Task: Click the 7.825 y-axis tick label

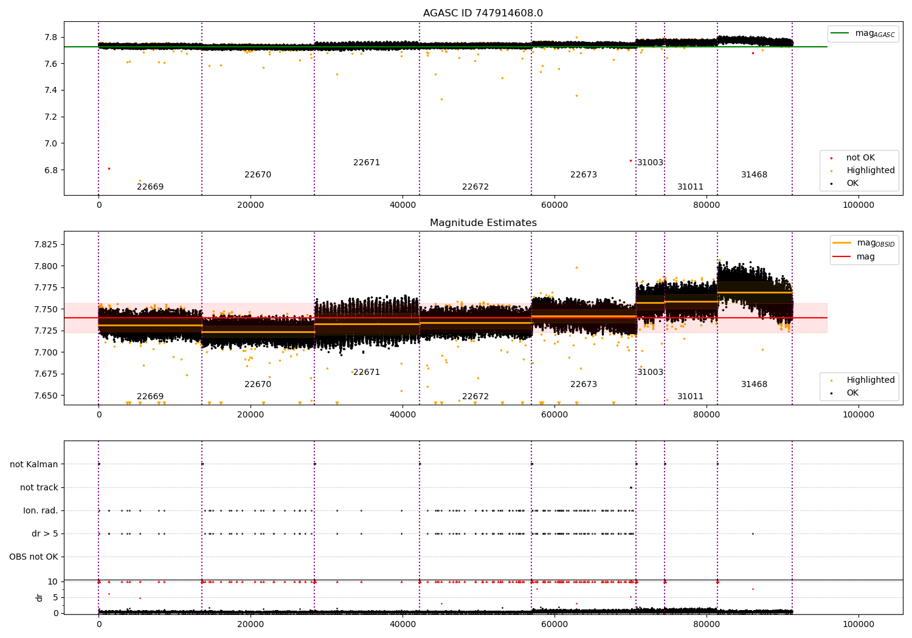Action: [x=46, y=245]
